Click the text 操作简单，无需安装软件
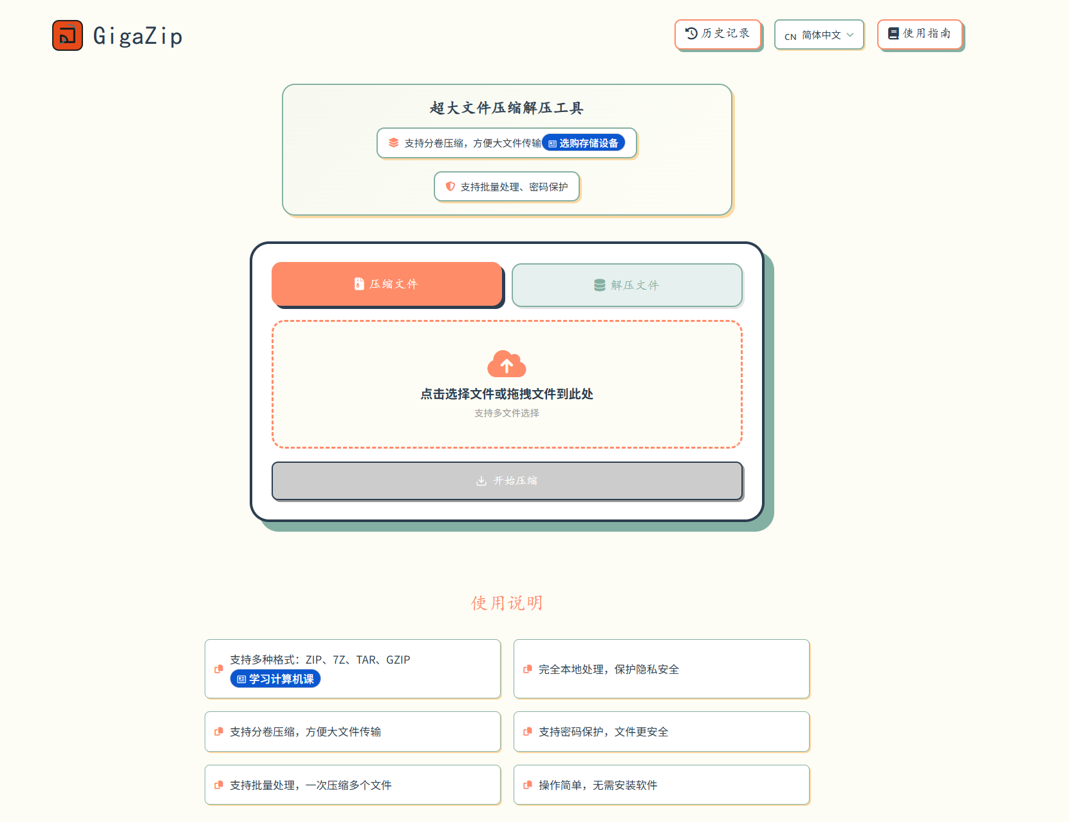1069x822 pixels. [x=598, y=785]
